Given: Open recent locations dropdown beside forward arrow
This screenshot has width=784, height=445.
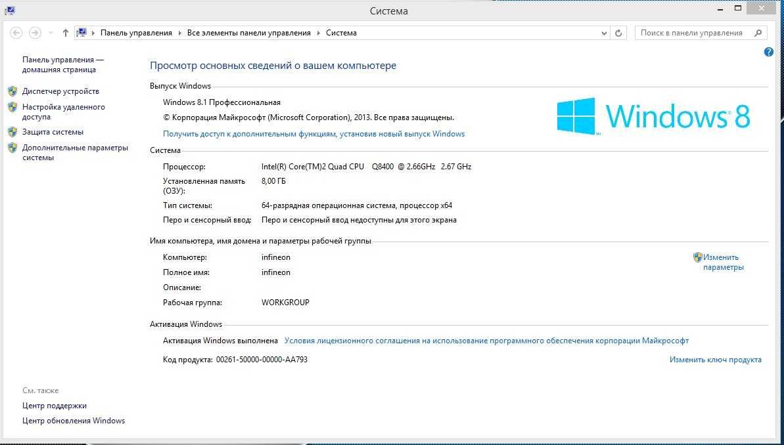Looking at the screenshot, I should click(x=51, y=33).
